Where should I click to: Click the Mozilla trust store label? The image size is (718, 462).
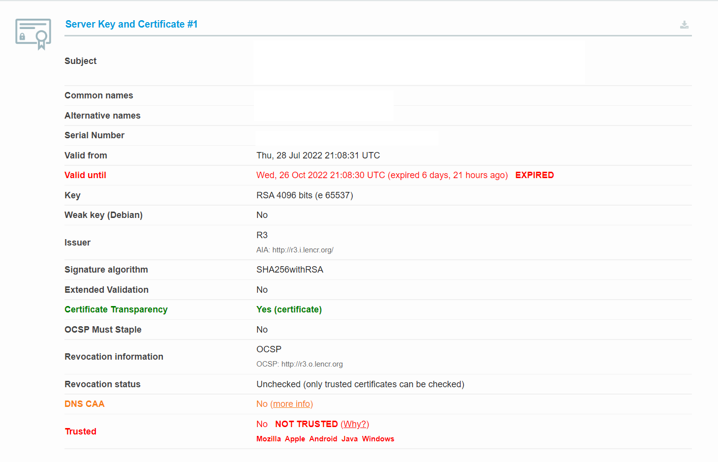(x=268, y=439)
